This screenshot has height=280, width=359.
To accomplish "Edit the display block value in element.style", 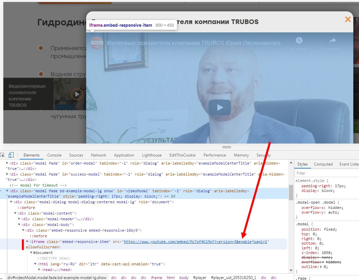I will pos(328,191).
